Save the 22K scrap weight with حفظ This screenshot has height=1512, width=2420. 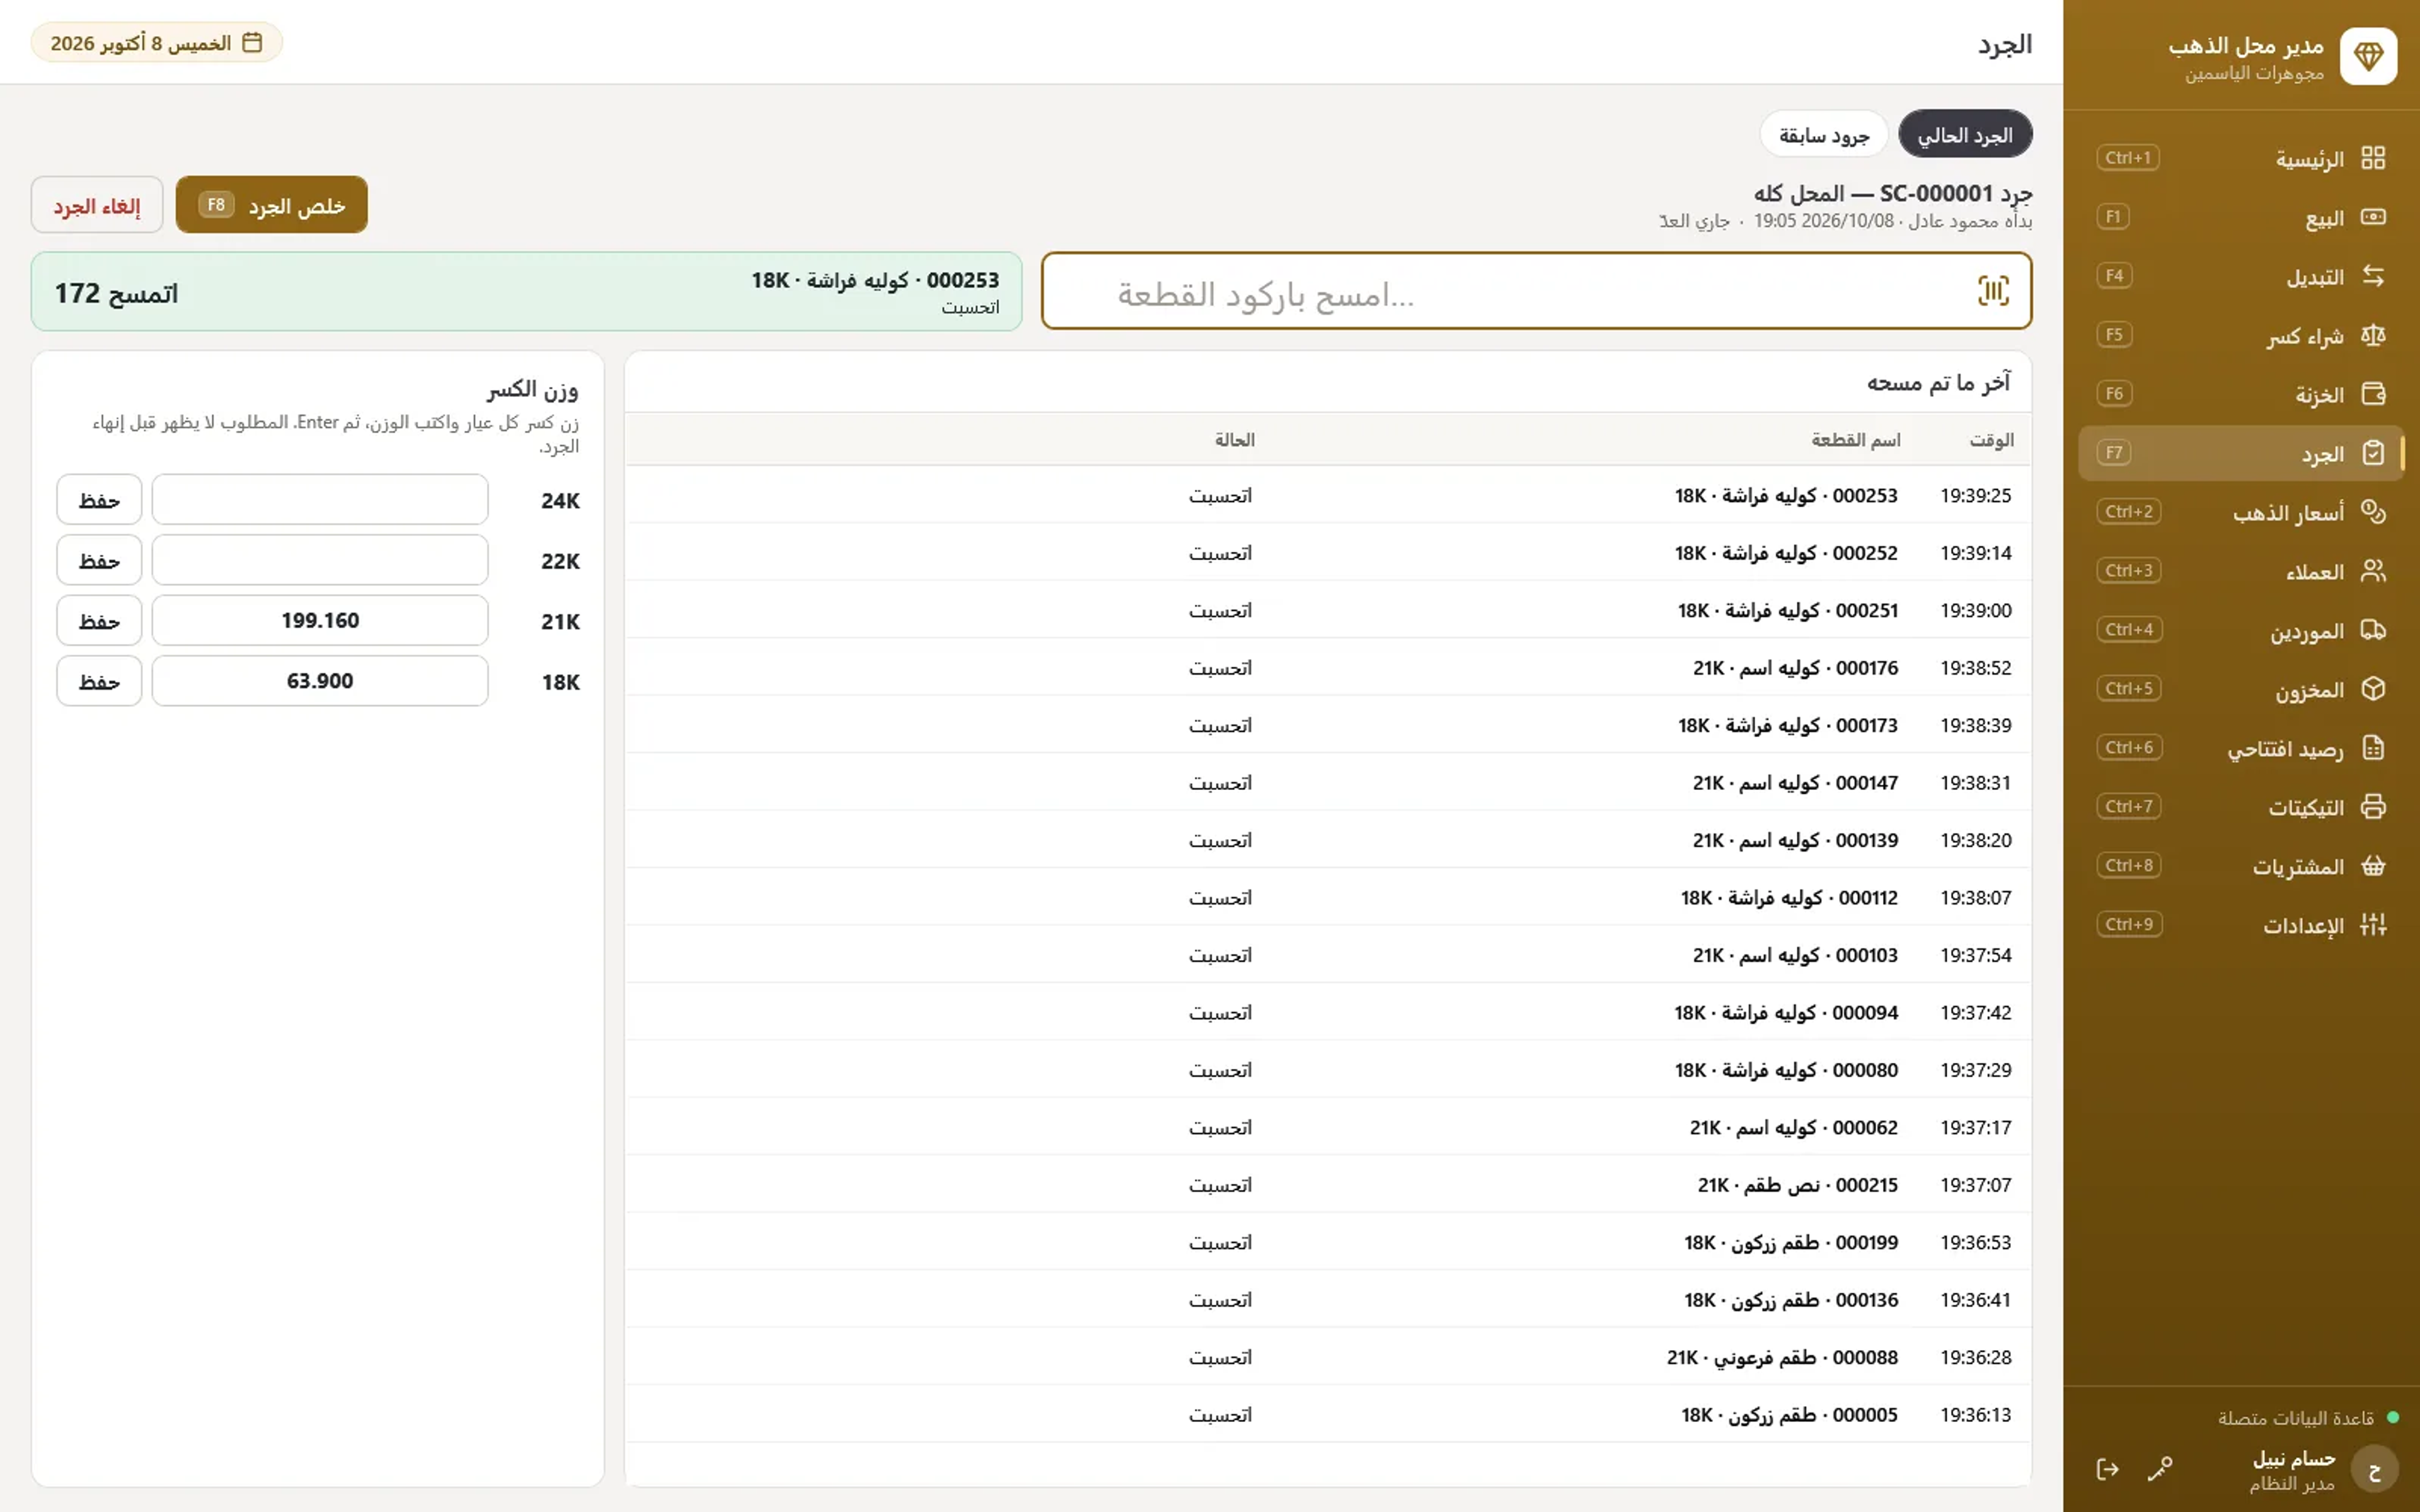(x=99, y=560)
